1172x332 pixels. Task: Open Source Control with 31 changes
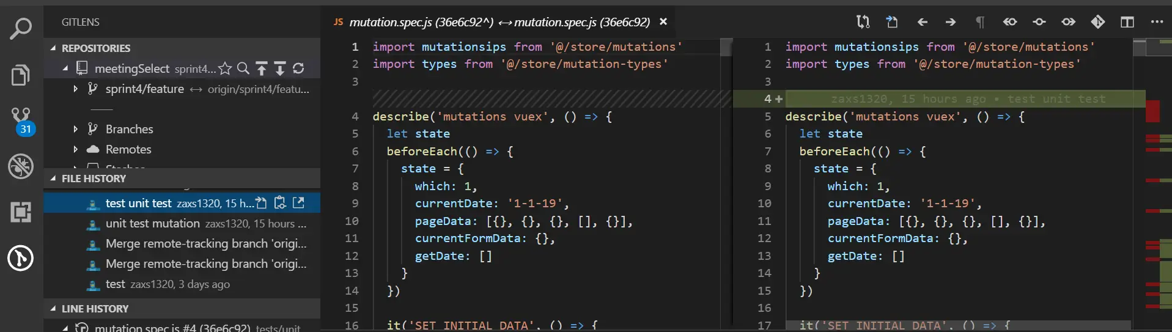tap(21, 121)
